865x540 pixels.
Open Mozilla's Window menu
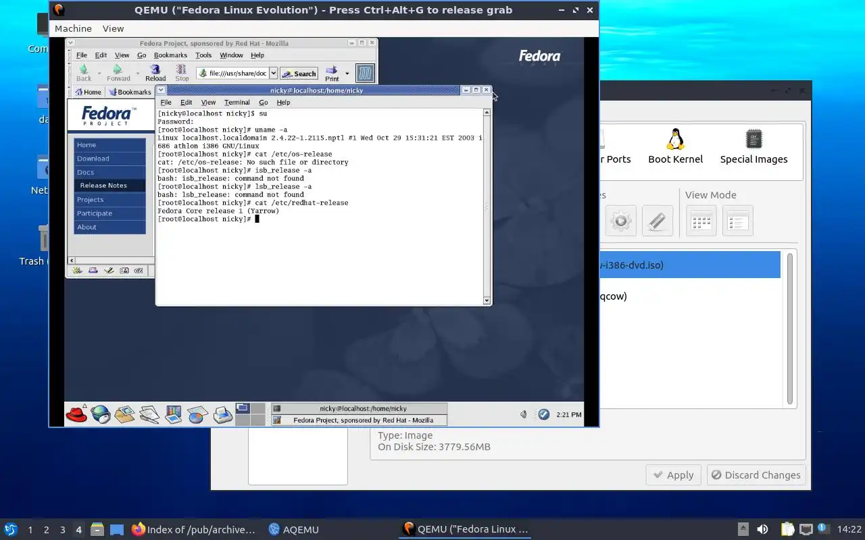pyautogui.click(x=231, y=55)
